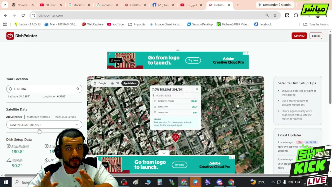Click the 'Latitude: 34.2587°' text
Image resolution: width=332 pixels, height=187 pixels.
pyautogui.click(x=19, y=96)
